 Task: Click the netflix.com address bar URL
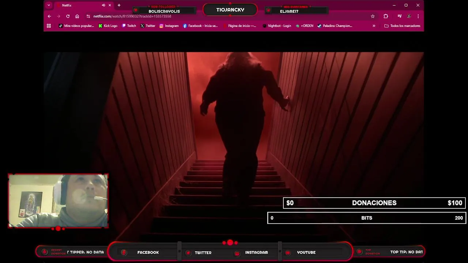point(132,16)
